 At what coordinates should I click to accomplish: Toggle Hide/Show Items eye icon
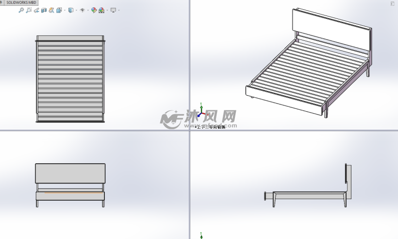(x=82, y=10)
